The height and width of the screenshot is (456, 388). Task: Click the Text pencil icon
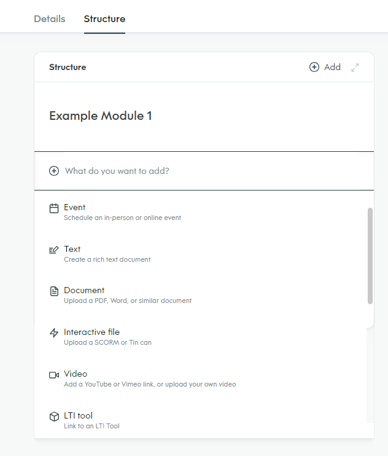pyautogui.click(x=54, y=250)
